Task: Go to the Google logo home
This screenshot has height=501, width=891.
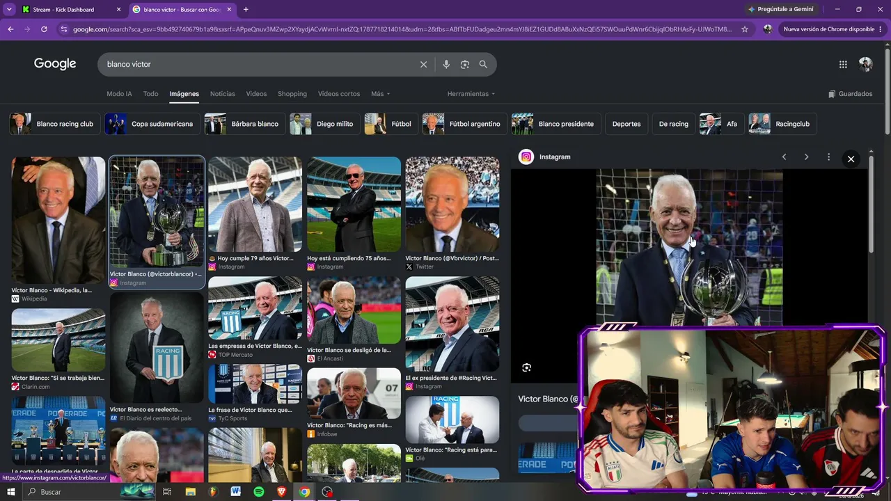Action: (x=55, y=64)
